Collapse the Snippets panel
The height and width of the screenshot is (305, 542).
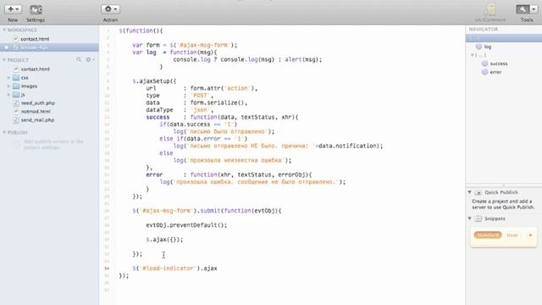(x=470, y=219)
